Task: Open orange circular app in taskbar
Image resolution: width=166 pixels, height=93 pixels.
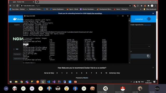Action: click(x=38, y=82)
